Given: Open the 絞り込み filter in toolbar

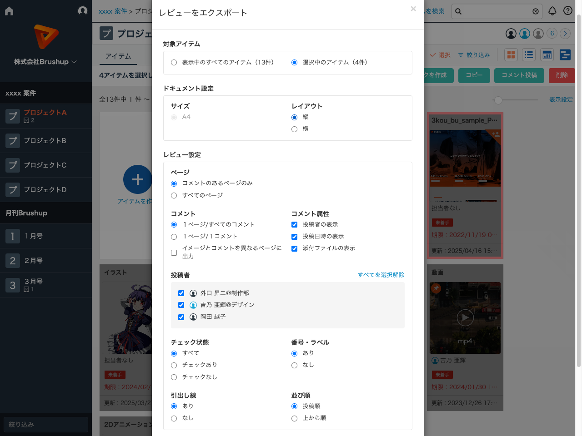Looking at the screenshot, I should coord(474,55).
